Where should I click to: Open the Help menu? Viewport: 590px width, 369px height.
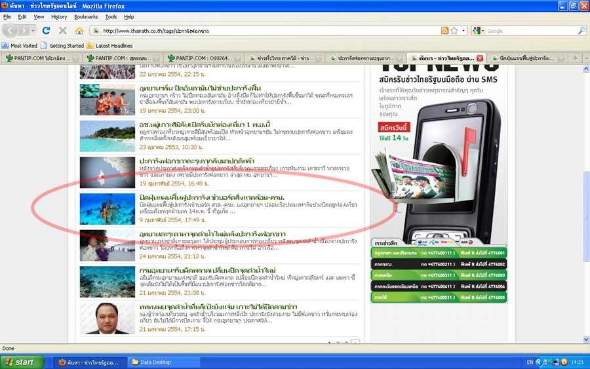tap(129, 16)
